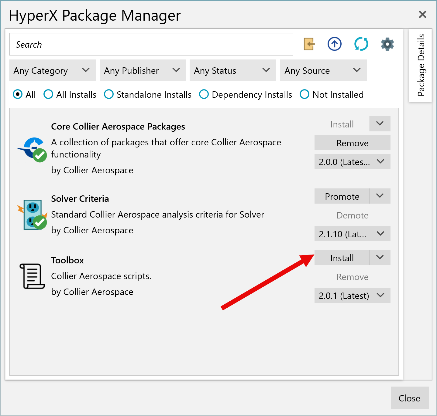Click the HyperX Package Manager title
Screen dimensions: 437x416
(95, 15)
